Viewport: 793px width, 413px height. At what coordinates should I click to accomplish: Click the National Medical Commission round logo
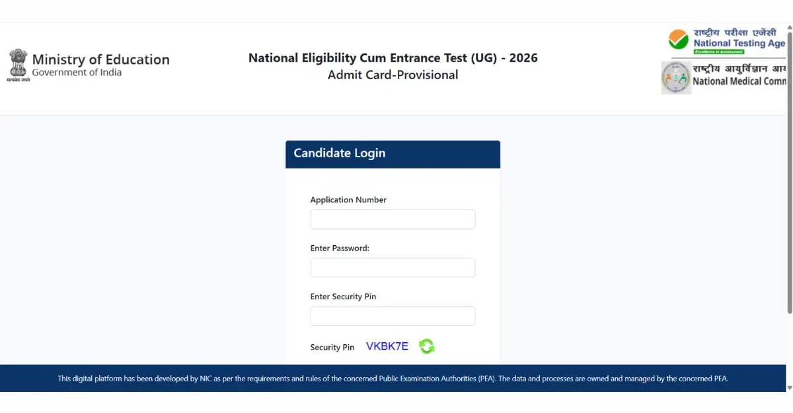[x=676, y=78]
